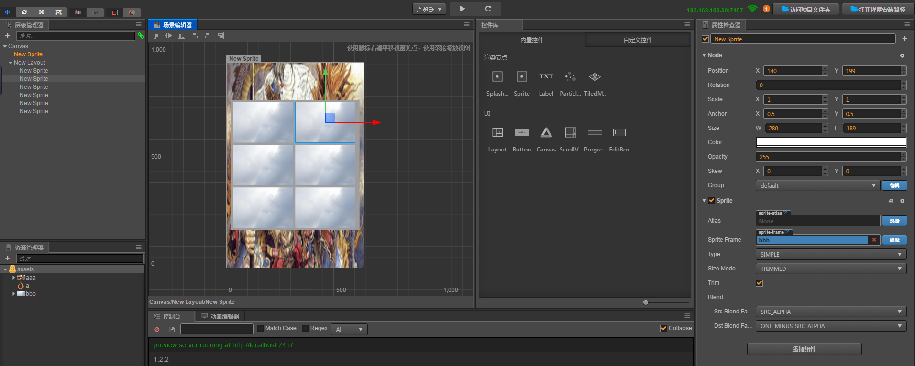Align selected nodes to left
This screenshot has height=366, width=915.
[195, 36]
